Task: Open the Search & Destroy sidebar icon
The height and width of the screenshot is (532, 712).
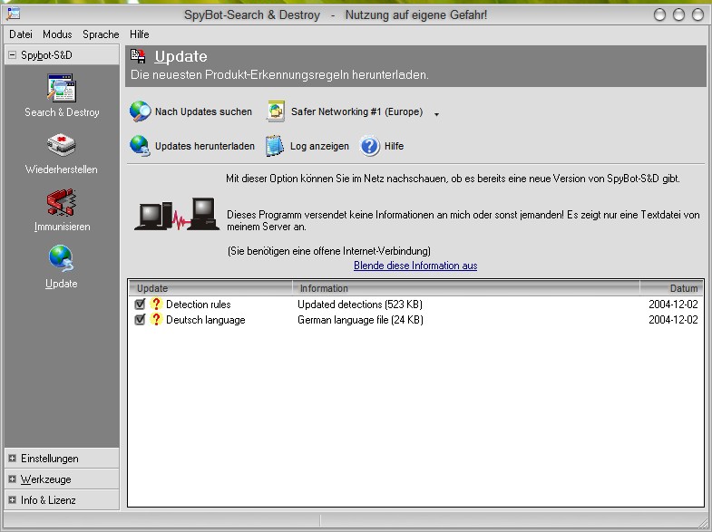Action: click(x=61, y=89)
